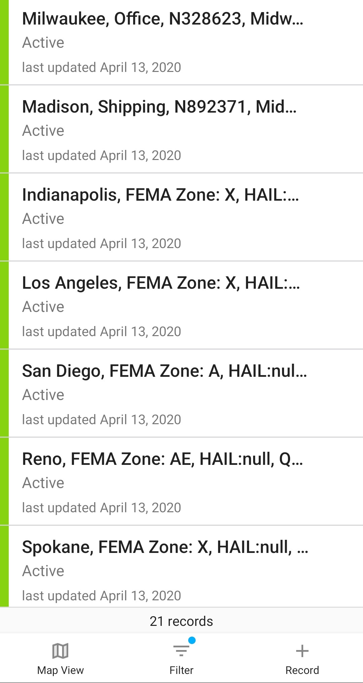Tap the Filter tab label
363x683 pixels.
(181, 670)
